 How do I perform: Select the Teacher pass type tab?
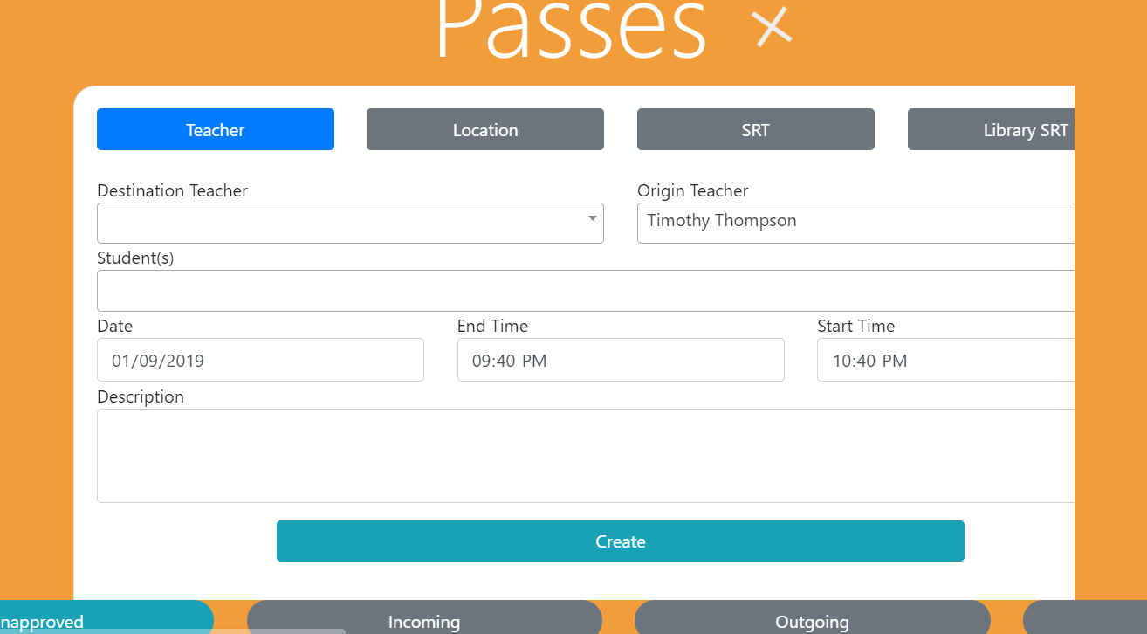pos(216,129)
